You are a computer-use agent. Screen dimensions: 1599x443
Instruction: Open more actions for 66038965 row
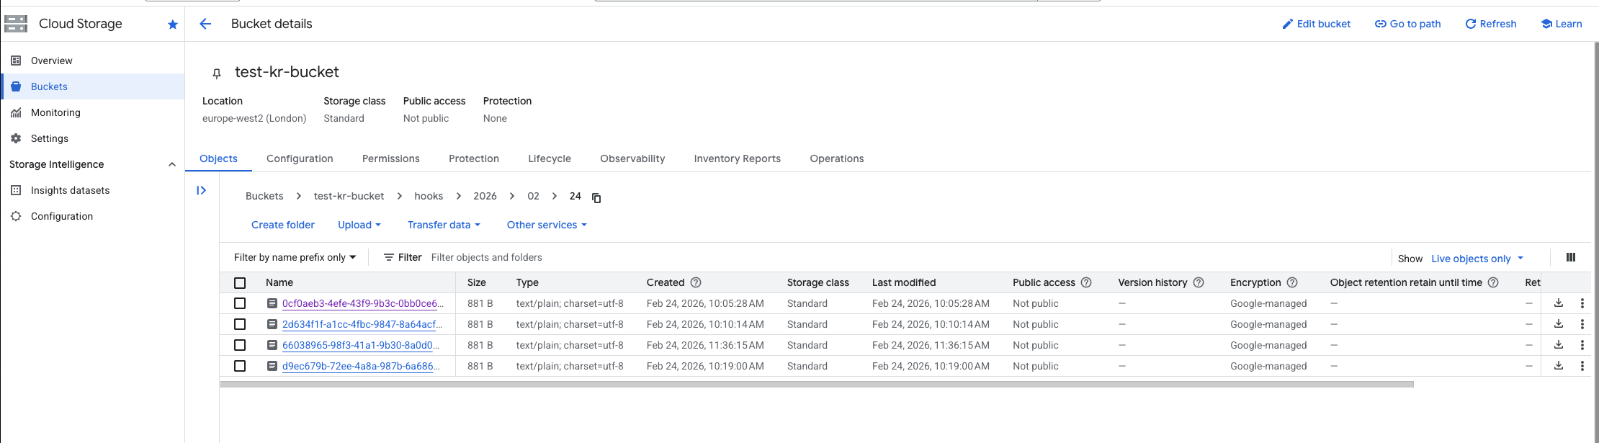(1582, 345)
